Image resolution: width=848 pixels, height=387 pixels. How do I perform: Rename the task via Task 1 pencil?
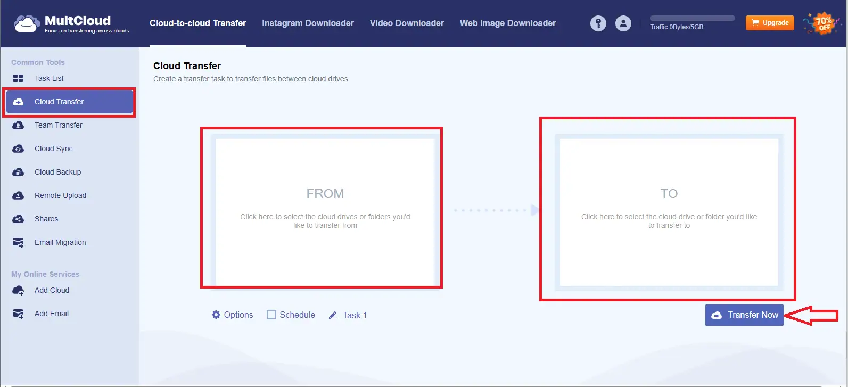(x=333, y=315)
